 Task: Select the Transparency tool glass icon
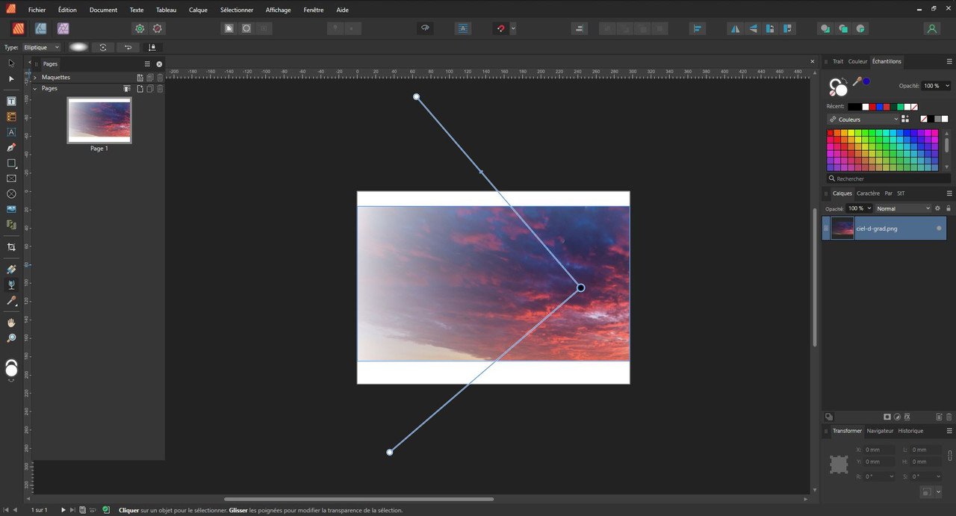[11, 285]
